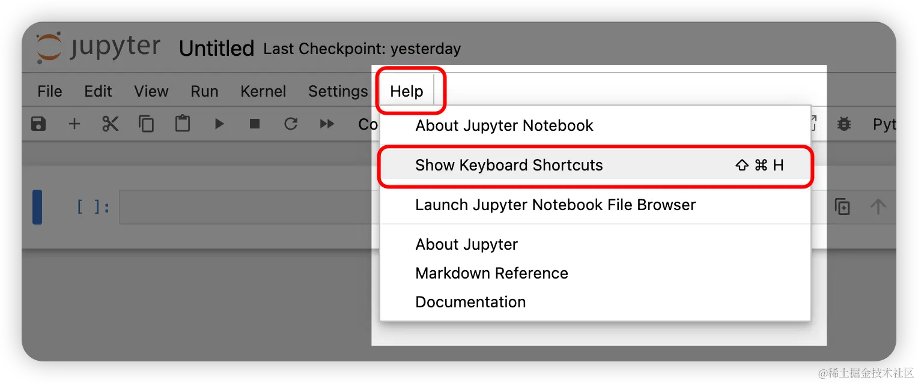
Task: Duplicate the cell with the cell toolbar icon
Action: (x=842, y=207)
